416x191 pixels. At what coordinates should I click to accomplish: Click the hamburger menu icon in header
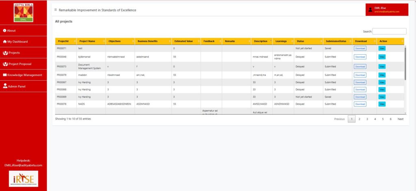pyautogui.click(x=56, y=10)
